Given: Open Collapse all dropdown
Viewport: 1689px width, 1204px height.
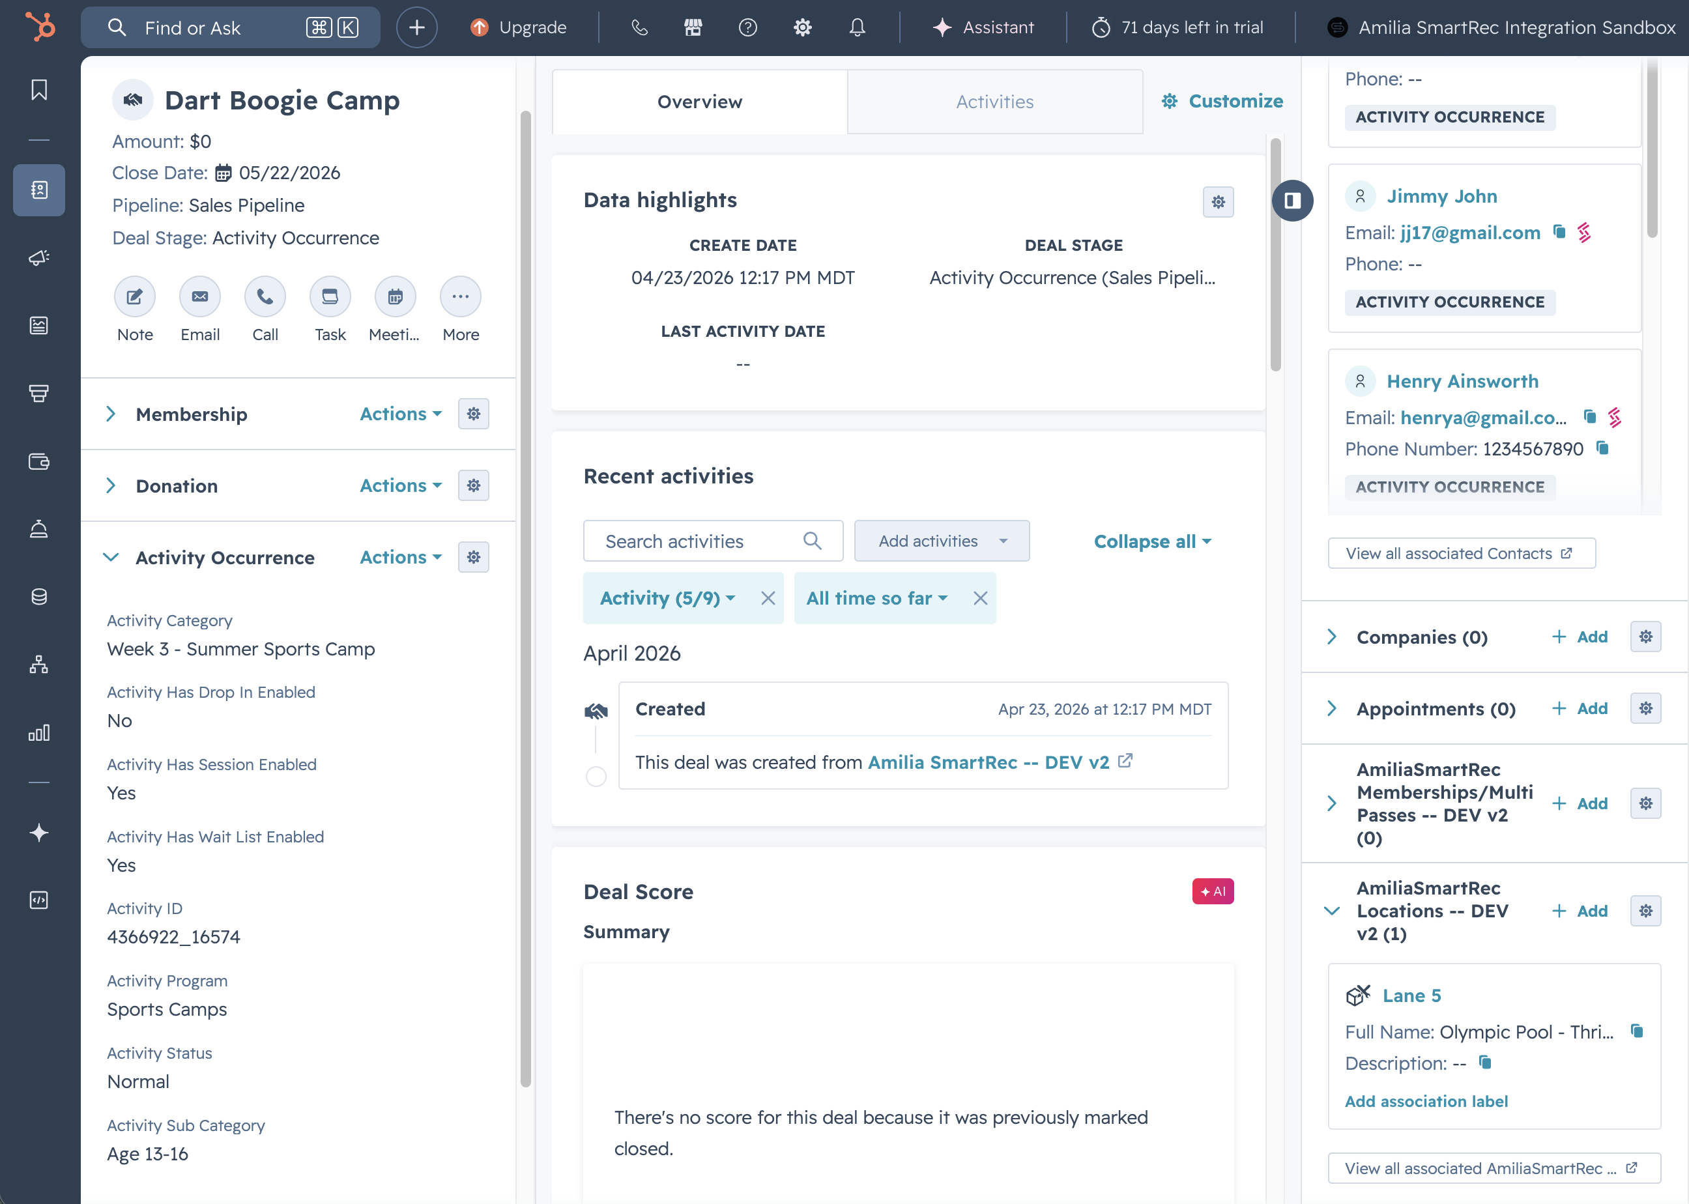Looking at the screenshot, I should (1153, 541).
